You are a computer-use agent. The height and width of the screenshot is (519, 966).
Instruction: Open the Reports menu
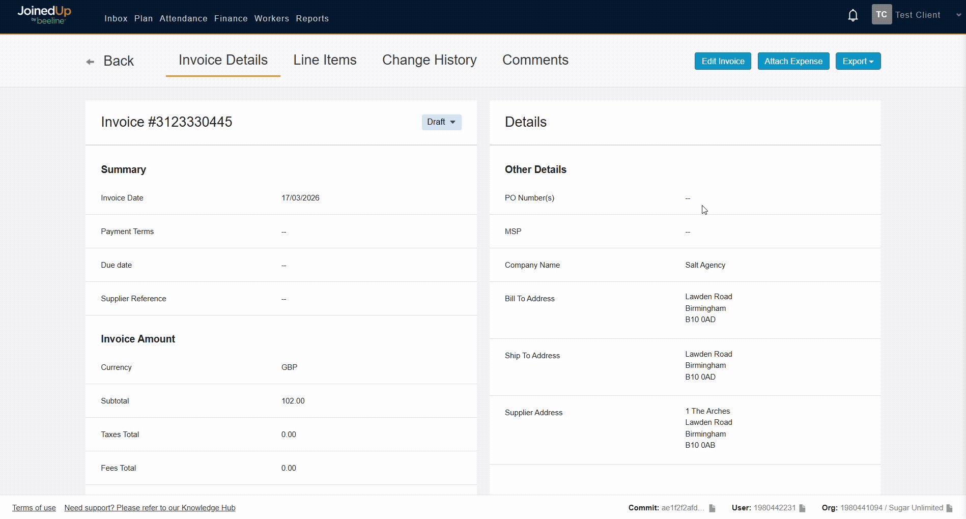(x=312, y=18)
